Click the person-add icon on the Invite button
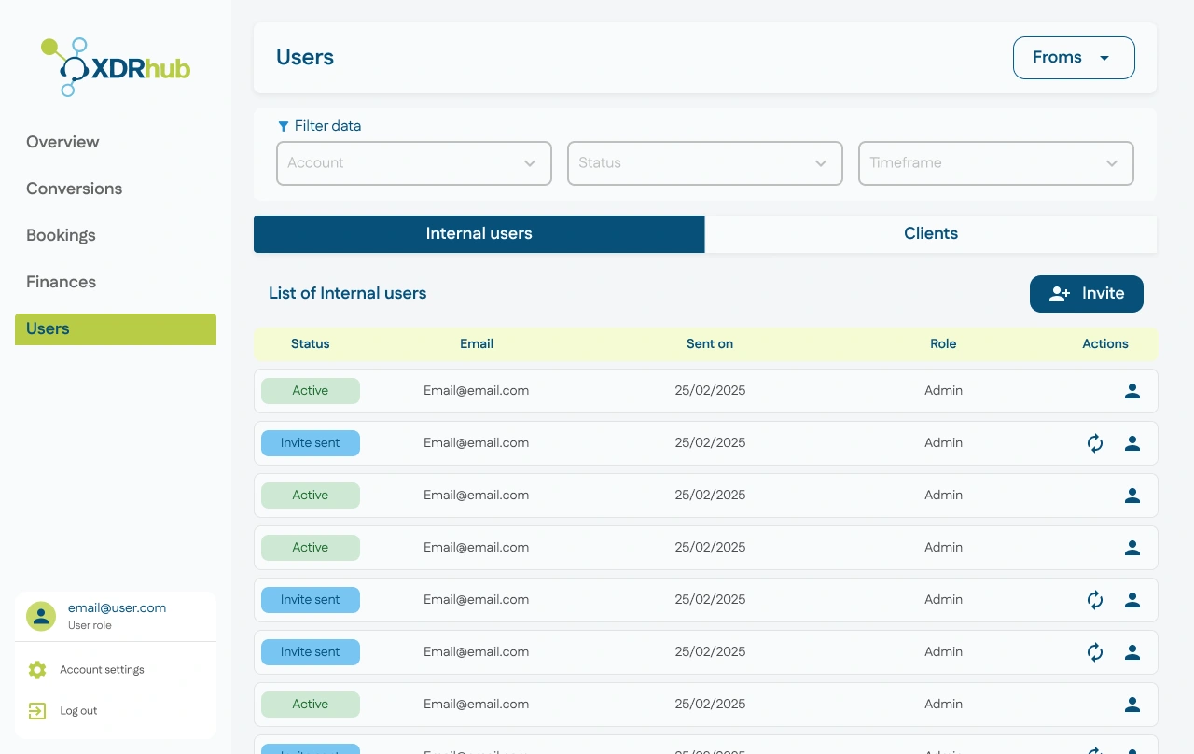 [x=1060, y=293]
